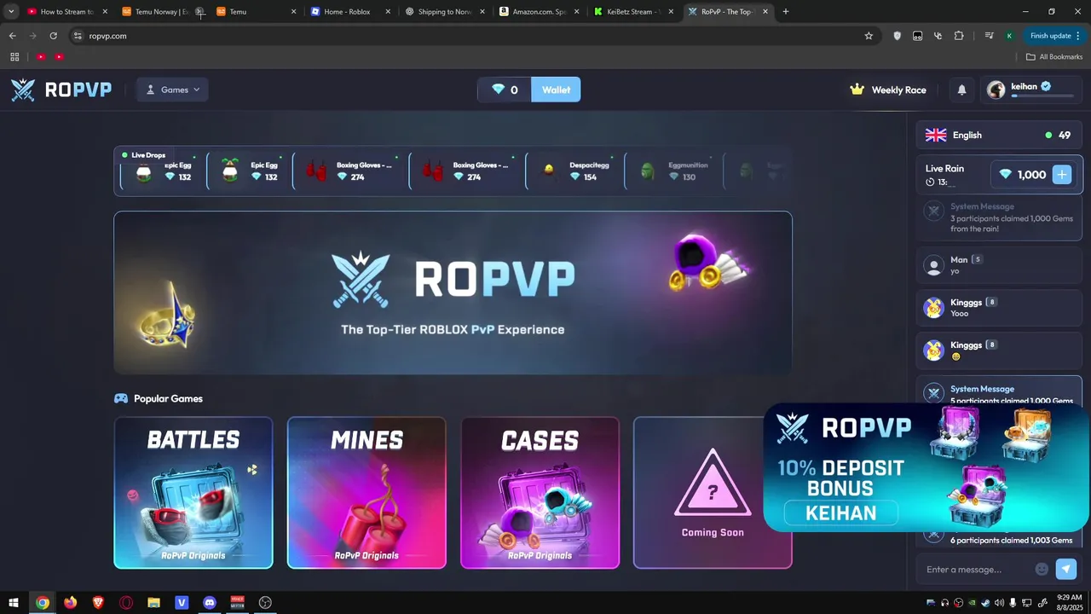Click the Popular Games controller icon

[121, 398]
